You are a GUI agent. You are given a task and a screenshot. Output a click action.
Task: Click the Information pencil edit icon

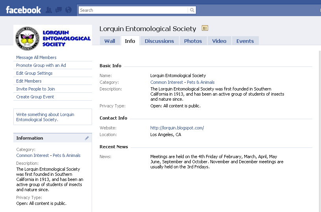pos(87,138)
